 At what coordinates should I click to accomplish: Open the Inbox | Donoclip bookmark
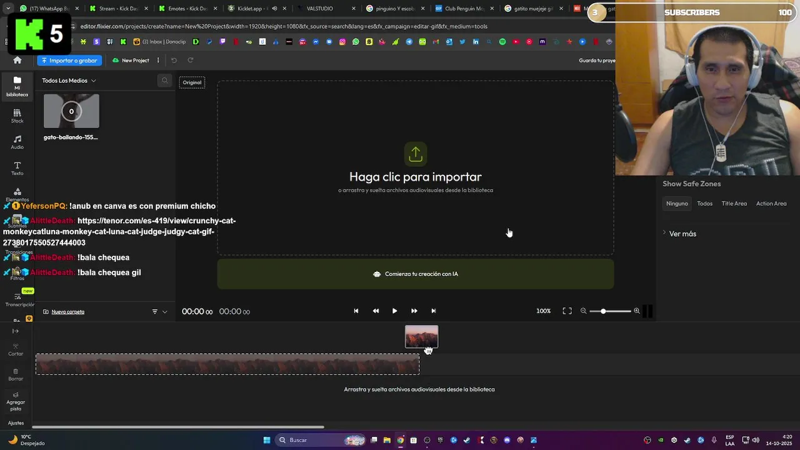click(x=160, y=42)
